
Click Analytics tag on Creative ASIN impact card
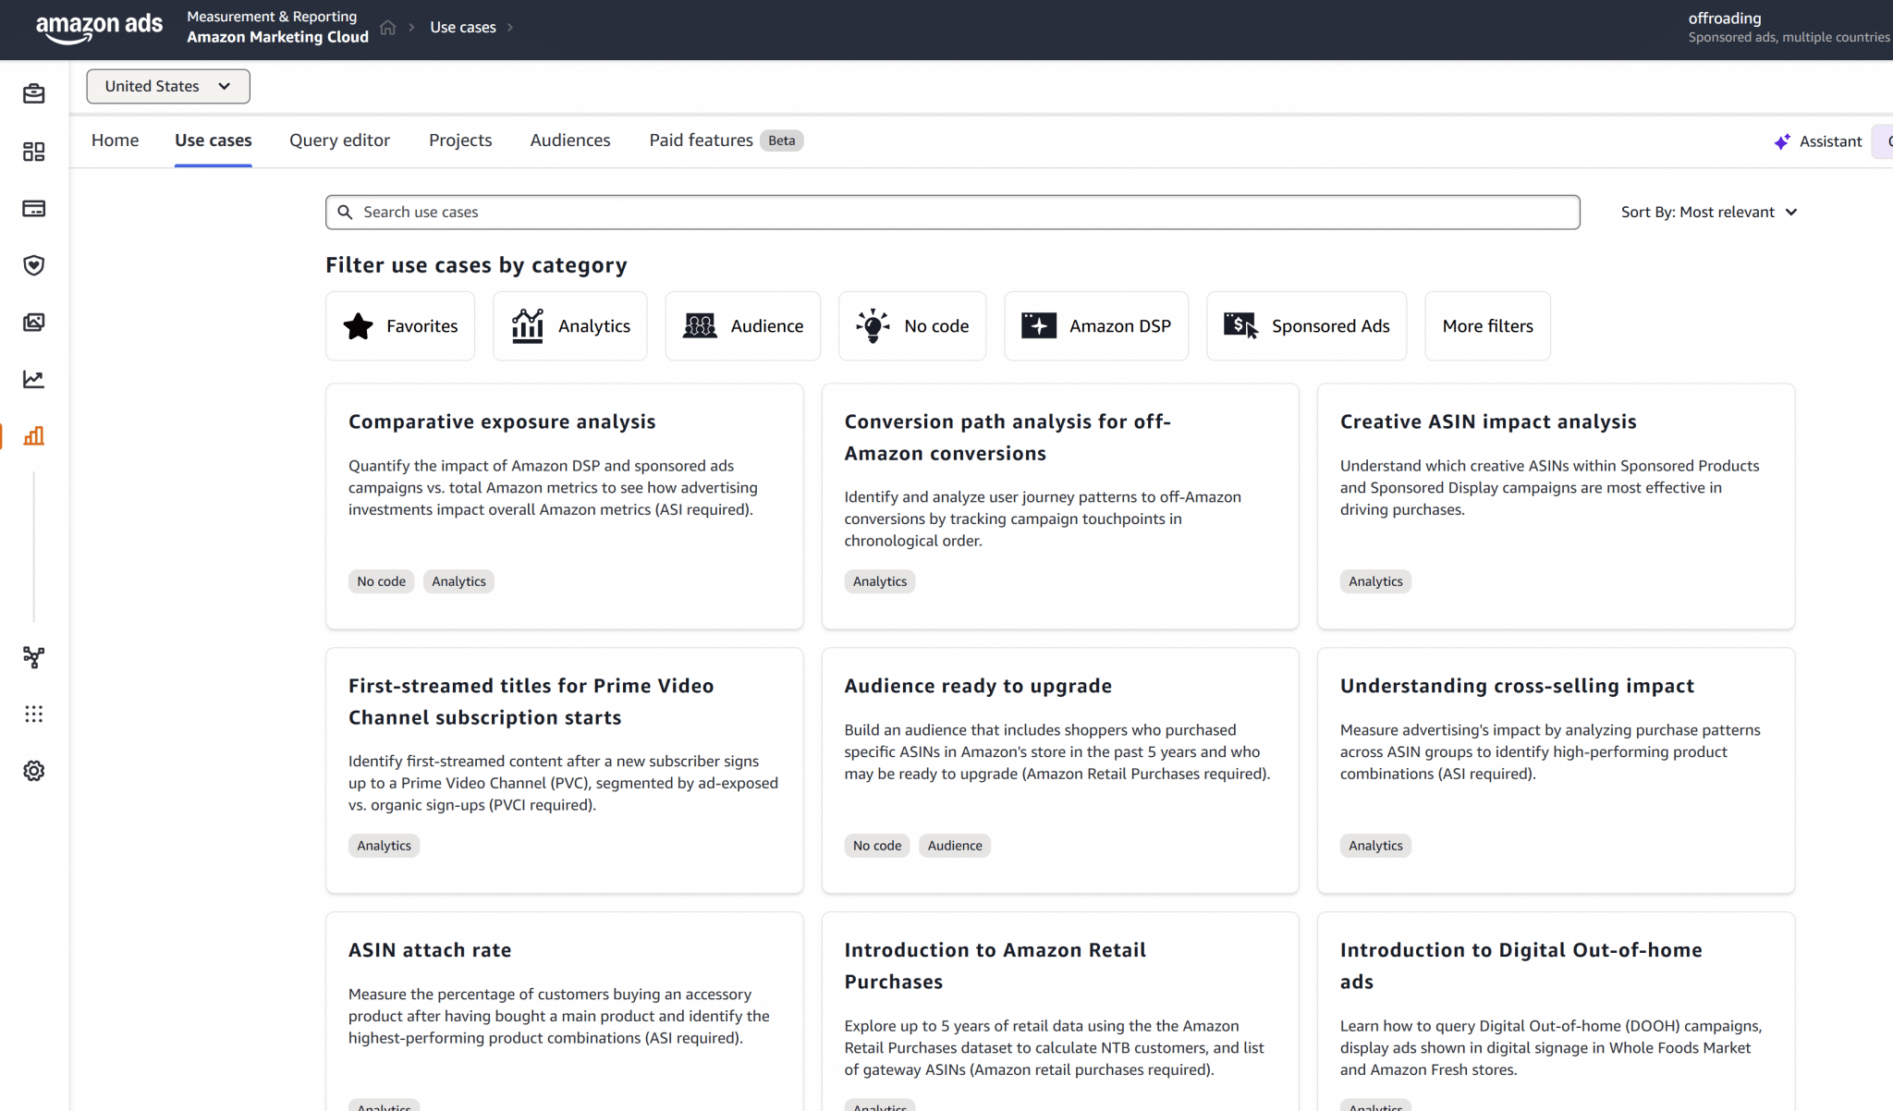pyautogui.click(x=1375, y=581)
